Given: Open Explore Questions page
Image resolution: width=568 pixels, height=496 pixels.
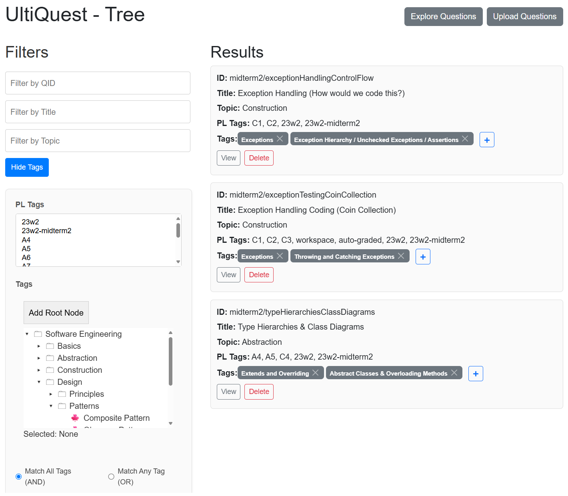Looking at the screenshot, I should click(x=443, y=16).
